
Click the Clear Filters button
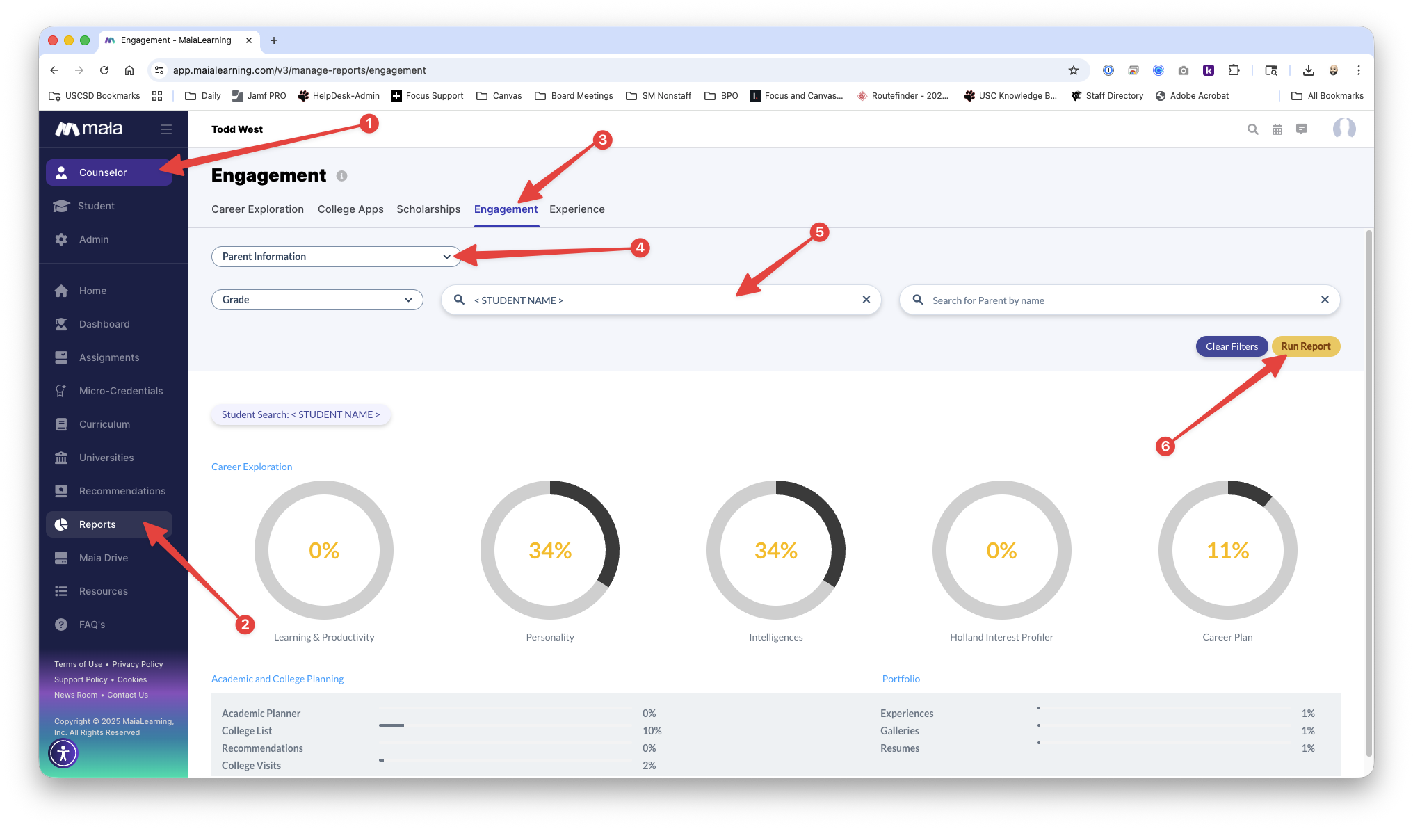(x=1232, y=346)
